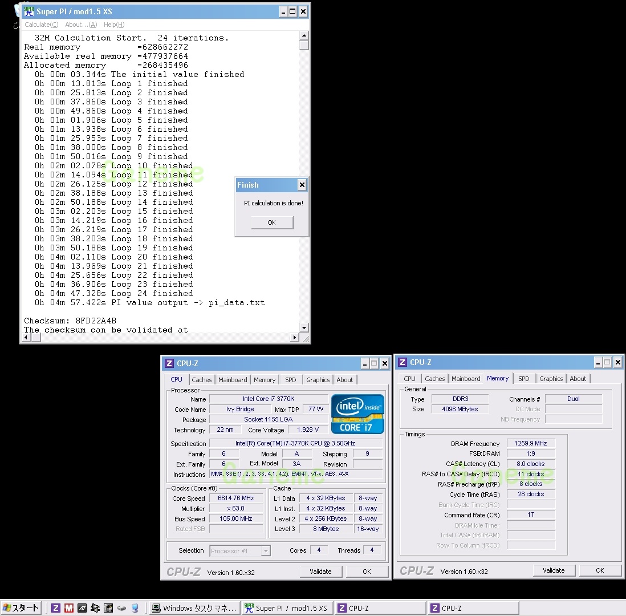Click DRAM Frequency value 1259.9 MHz
626x616 pixels.
tap(531, 443)
